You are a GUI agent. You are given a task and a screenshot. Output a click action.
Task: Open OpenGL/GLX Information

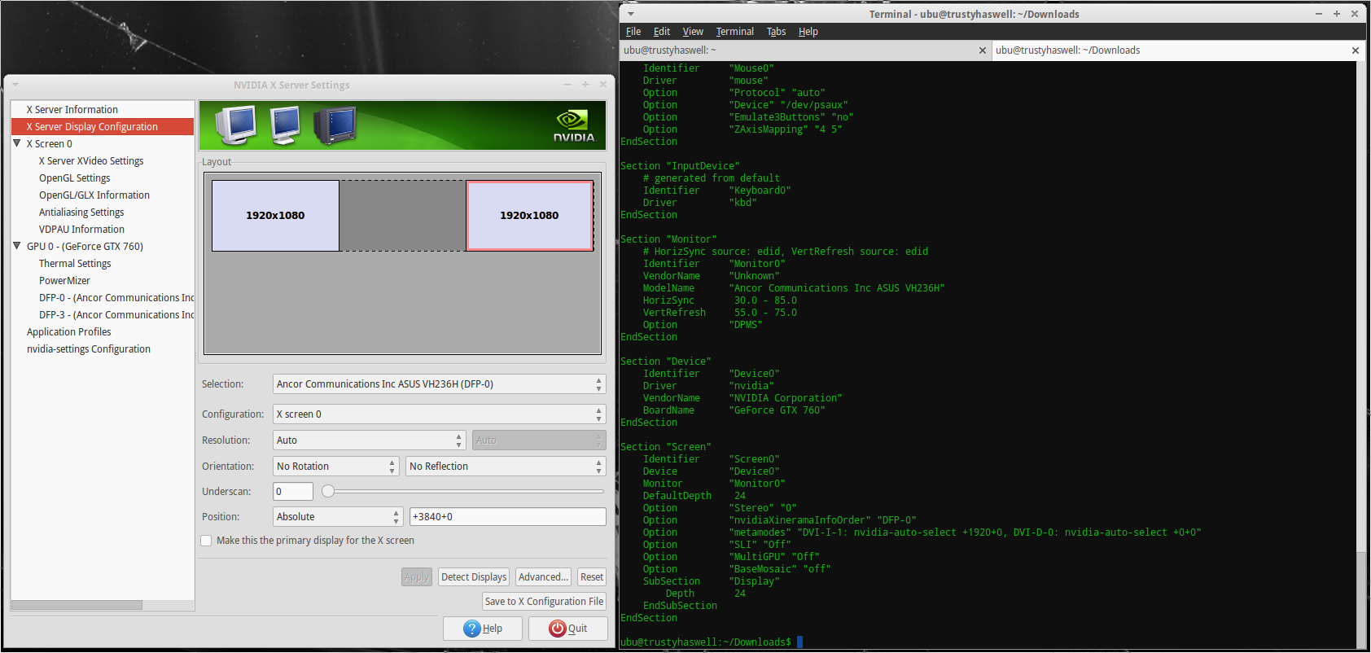[94, 195]
